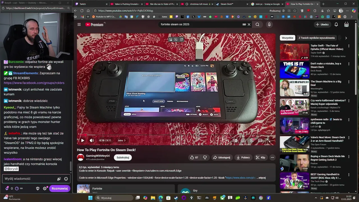Open more actions three-dot menu under video

[272, 157]
